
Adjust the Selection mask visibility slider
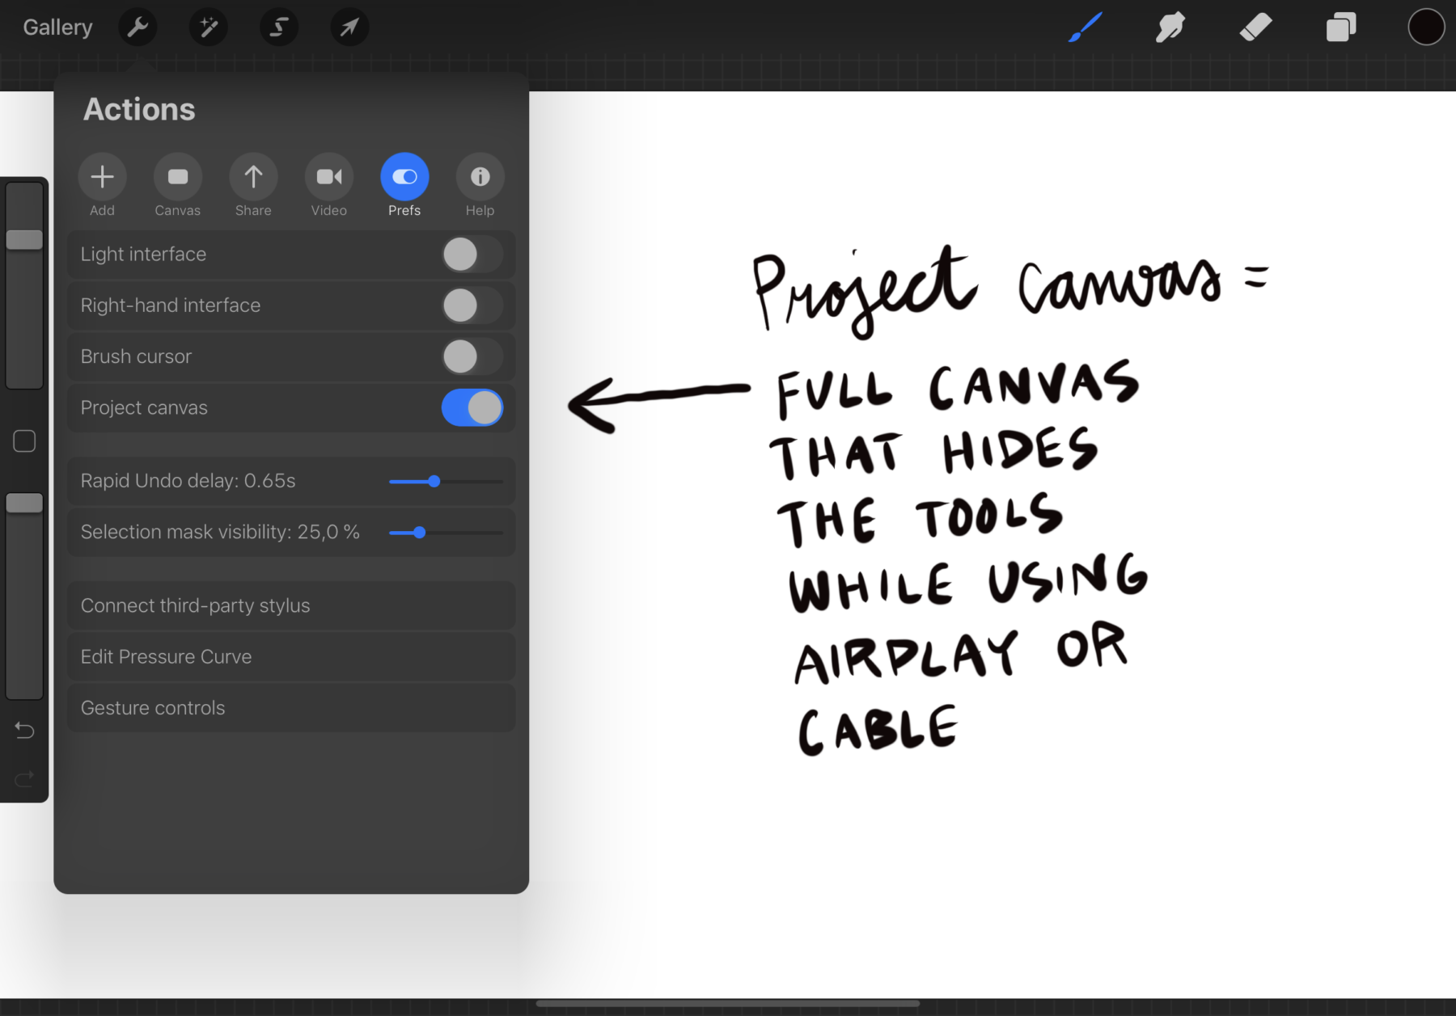[446, 533]
